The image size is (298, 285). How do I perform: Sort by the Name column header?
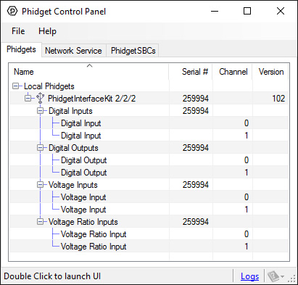(89, 72)
